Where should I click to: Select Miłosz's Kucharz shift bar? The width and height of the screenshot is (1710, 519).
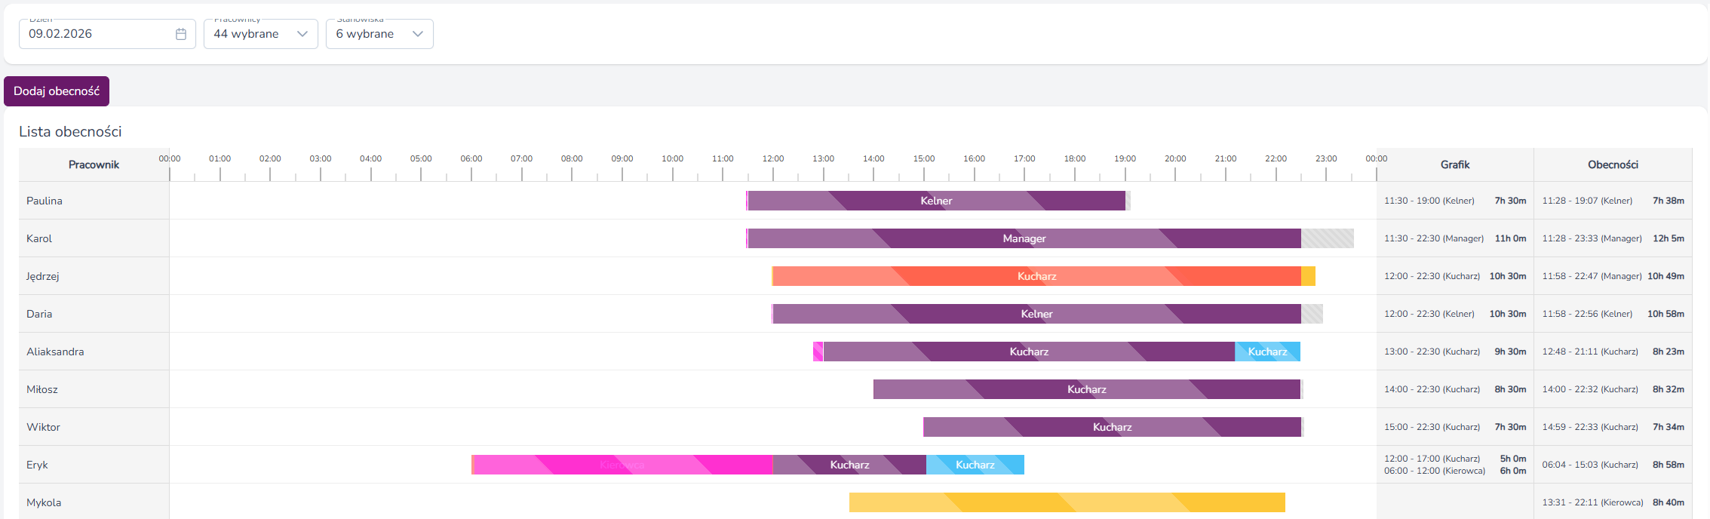(1087, 389)
